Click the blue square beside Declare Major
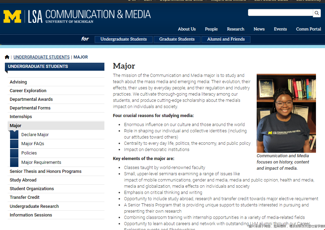325x230 pixels. (14, 134)
